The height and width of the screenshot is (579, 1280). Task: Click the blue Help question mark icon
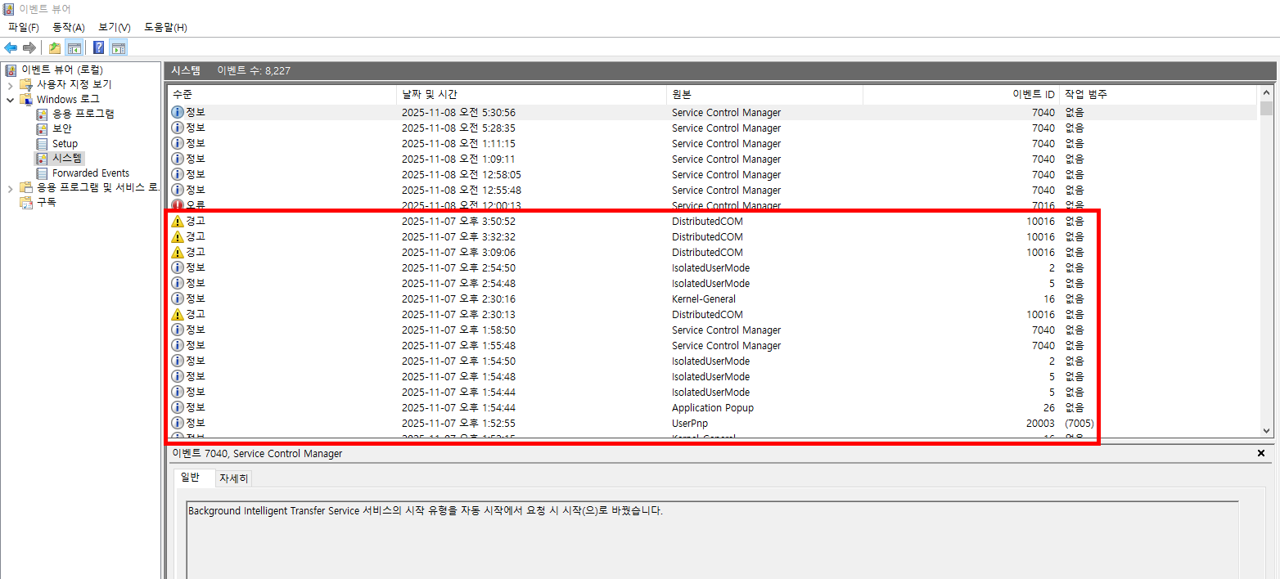[x=98, y=47]
